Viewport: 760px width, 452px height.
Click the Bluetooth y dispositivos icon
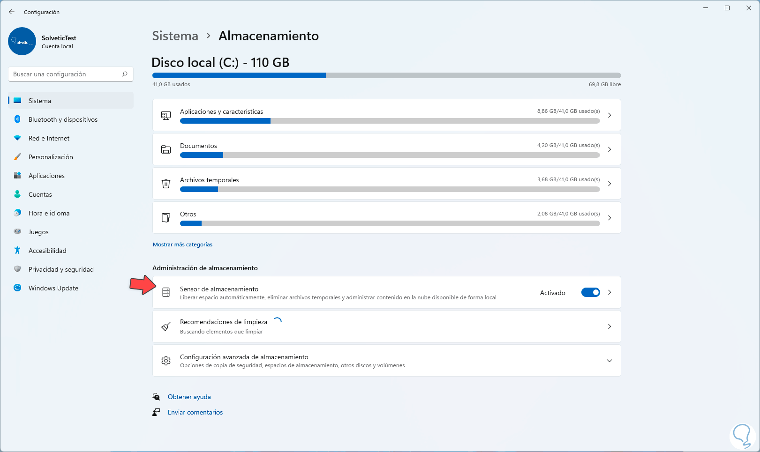pos(17,119)
